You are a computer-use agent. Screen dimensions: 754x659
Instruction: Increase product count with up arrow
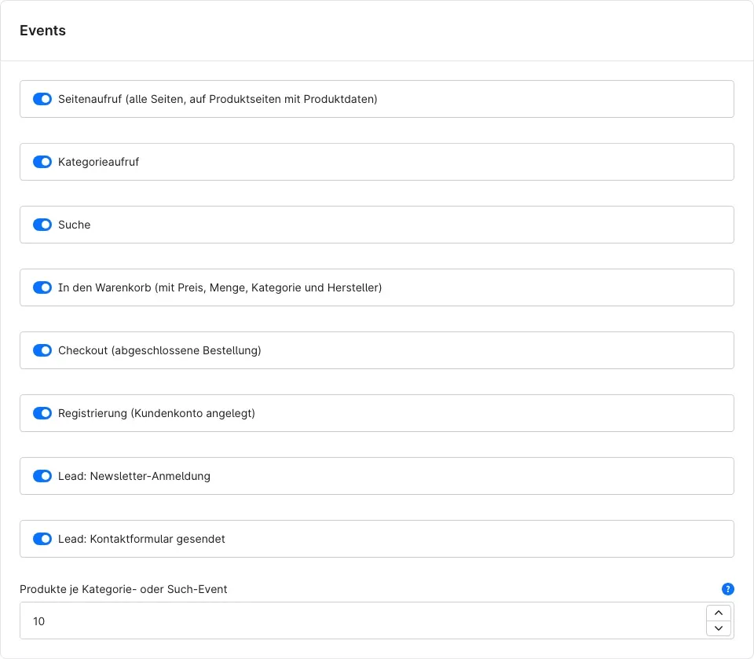click(x=719, y=613)
